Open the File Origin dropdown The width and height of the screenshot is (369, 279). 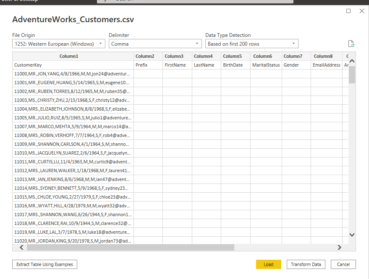point(59,44)
